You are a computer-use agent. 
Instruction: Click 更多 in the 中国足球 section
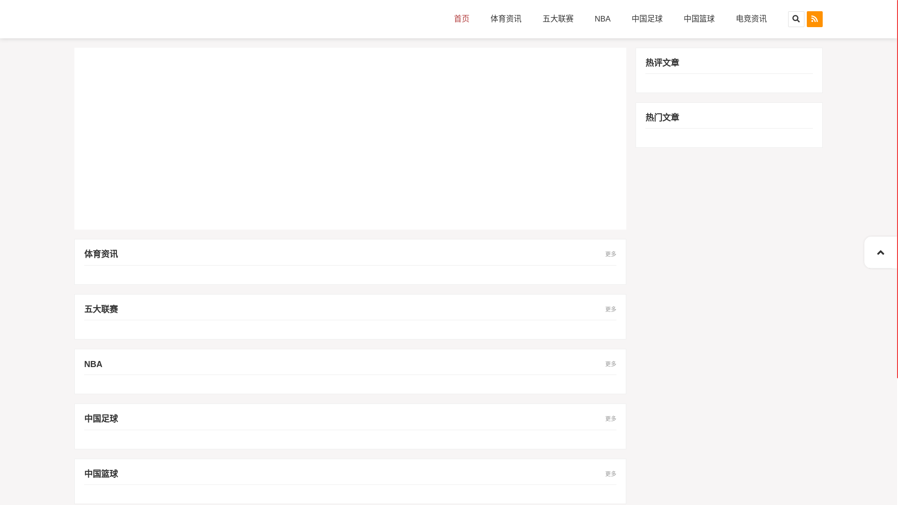[x=610, y=418]
